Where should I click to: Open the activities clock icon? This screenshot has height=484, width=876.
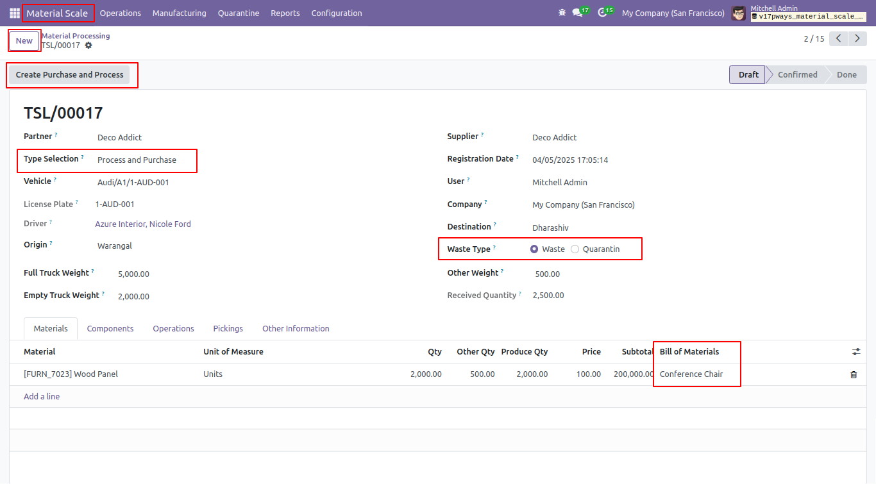pyautogui.click(x=602, y=13)
